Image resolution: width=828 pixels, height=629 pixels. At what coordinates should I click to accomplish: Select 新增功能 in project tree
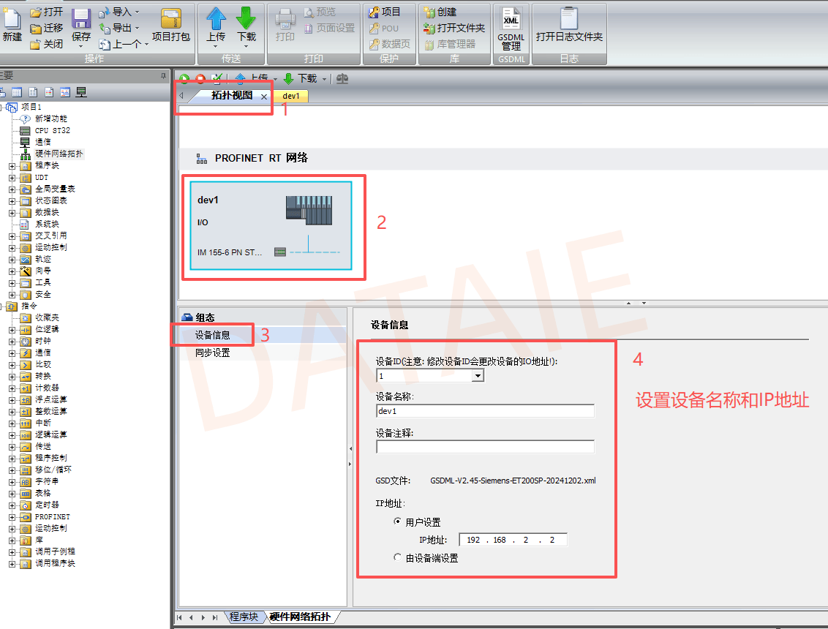[x=50, y=118]
